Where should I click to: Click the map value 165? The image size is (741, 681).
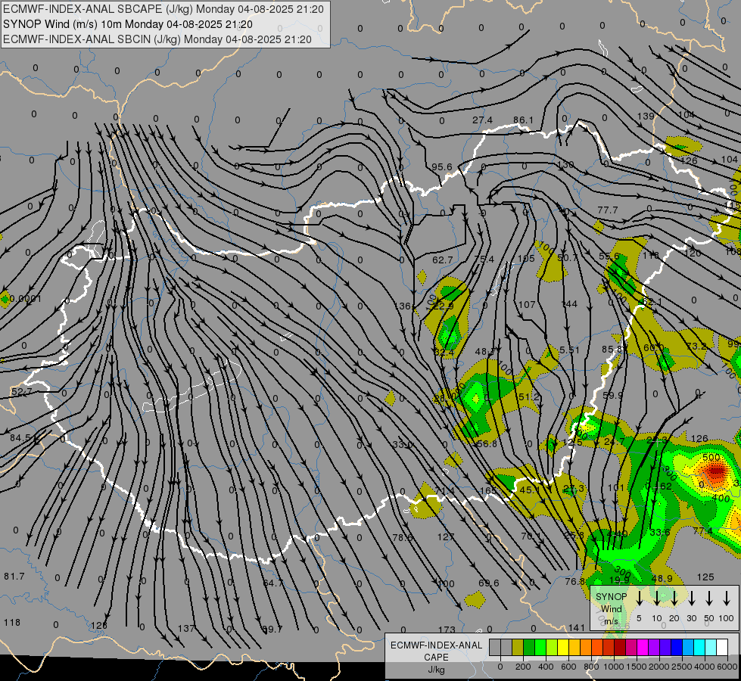(488, 490)
